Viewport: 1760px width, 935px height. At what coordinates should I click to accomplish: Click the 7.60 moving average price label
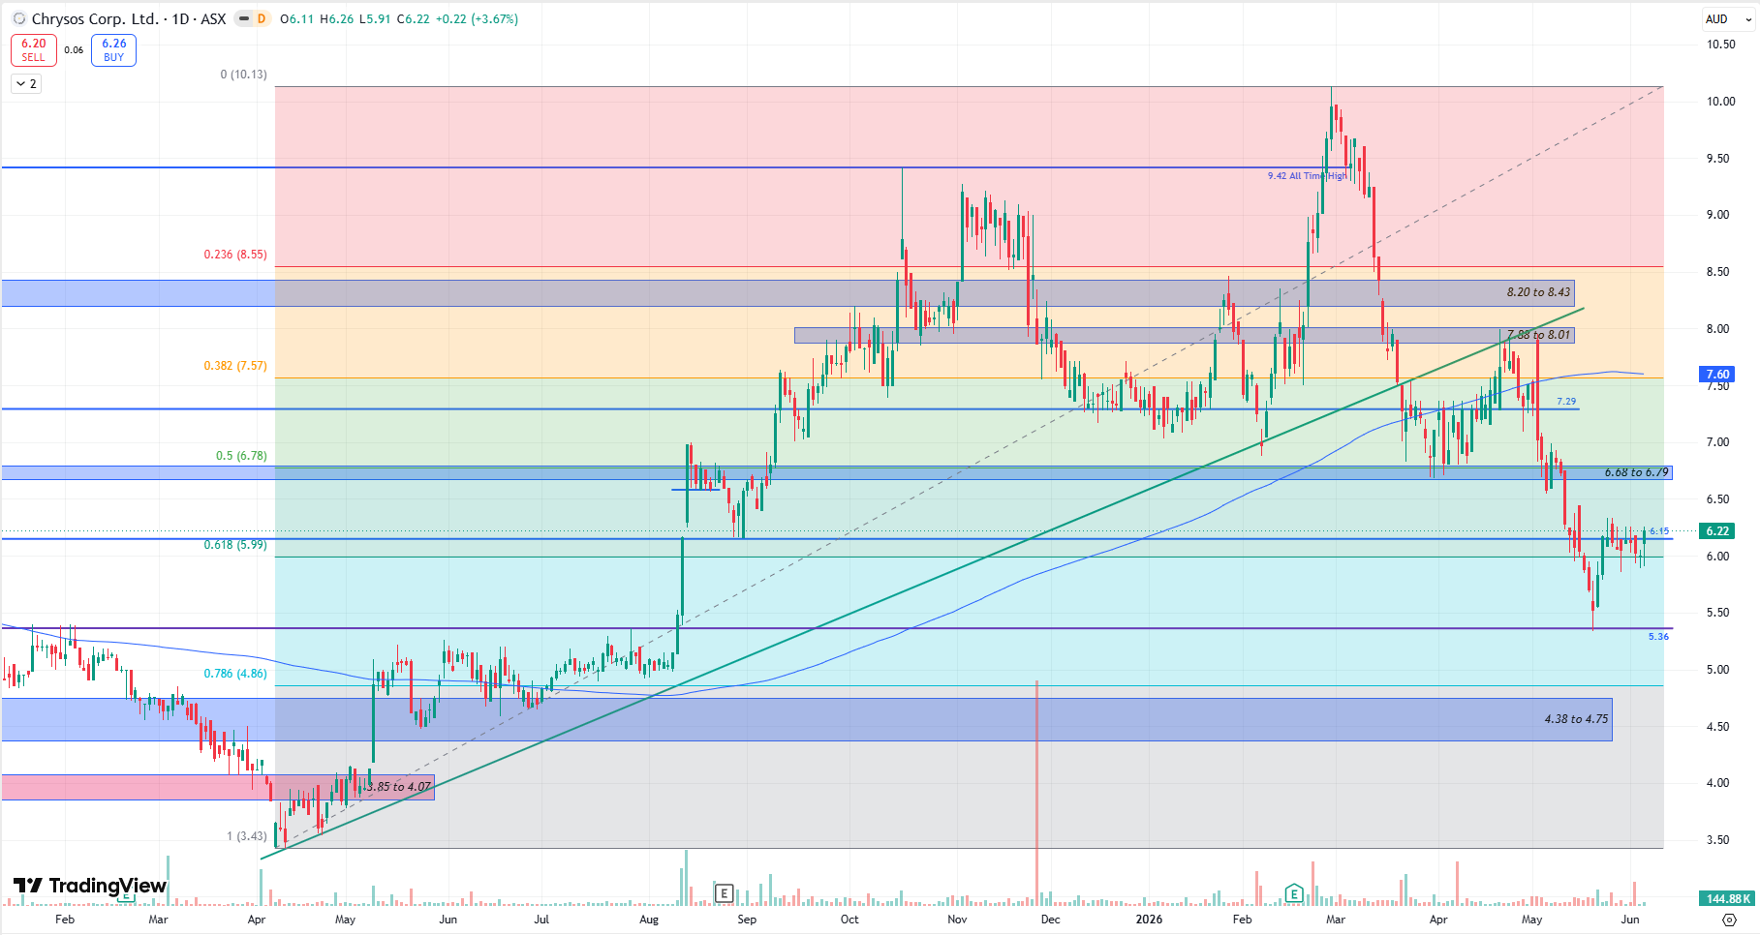(1717, 374)
